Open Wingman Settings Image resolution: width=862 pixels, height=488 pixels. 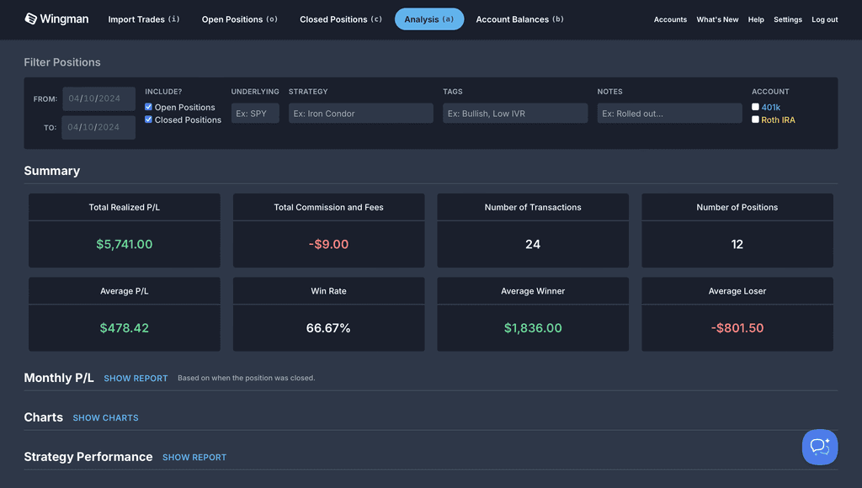pyautogui.click(x=788, y=19)
